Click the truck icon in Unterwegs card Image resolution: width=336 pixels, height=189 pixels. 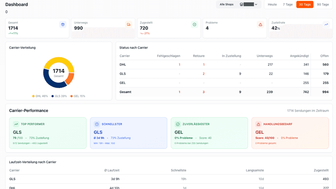129,25
